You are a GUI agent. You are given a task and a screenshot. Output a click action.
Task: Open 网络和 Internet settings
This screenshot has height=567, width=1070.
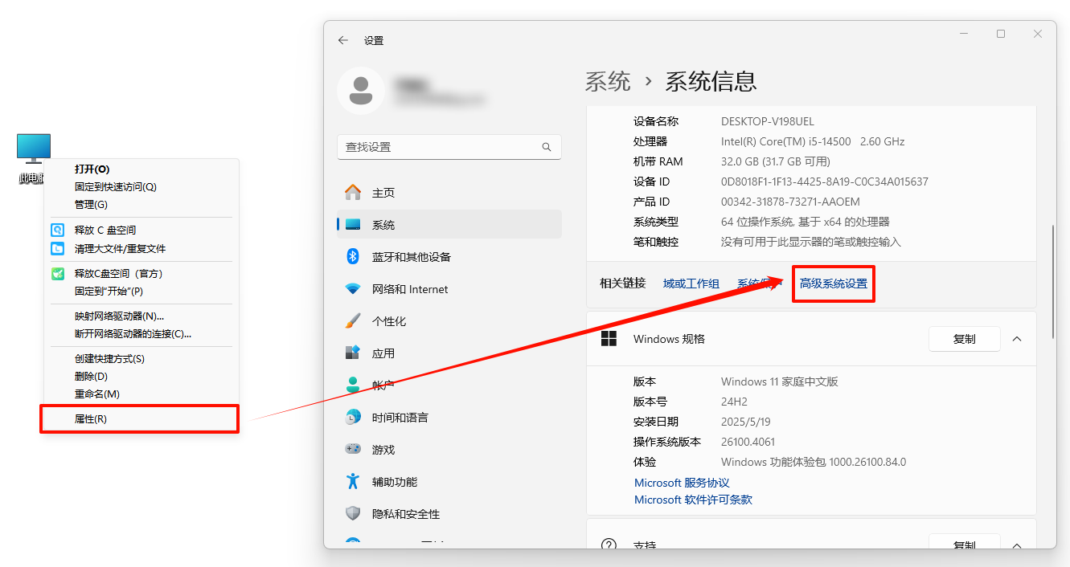coord(409,289)
